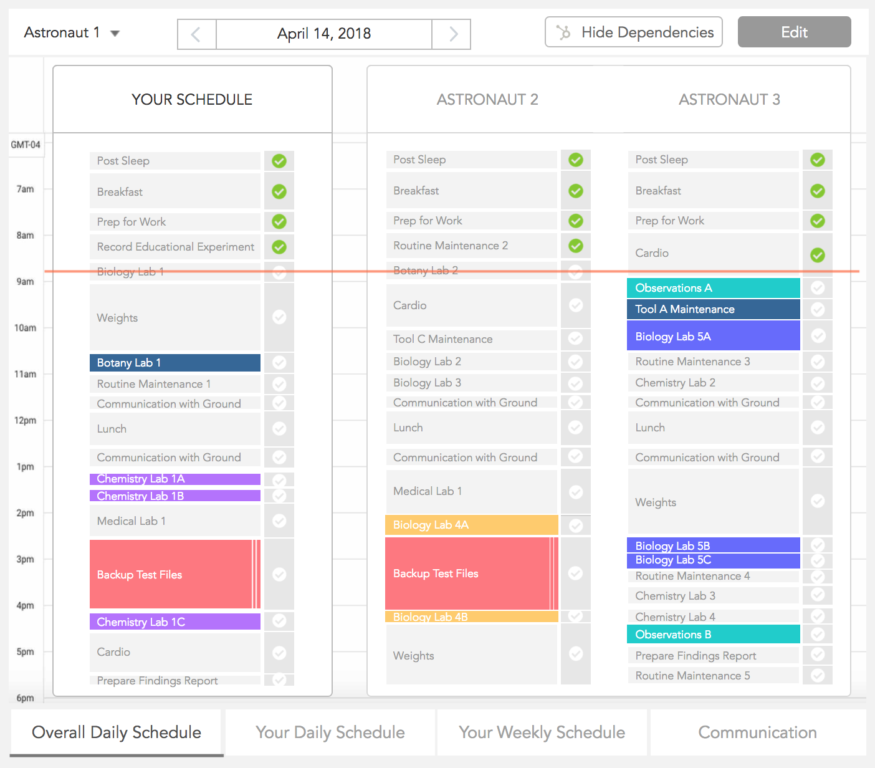The width and height of the screenshot is (875, 768).
Task: Mark Biology Lab 2 as complete
Action: [x=576, y=362]
